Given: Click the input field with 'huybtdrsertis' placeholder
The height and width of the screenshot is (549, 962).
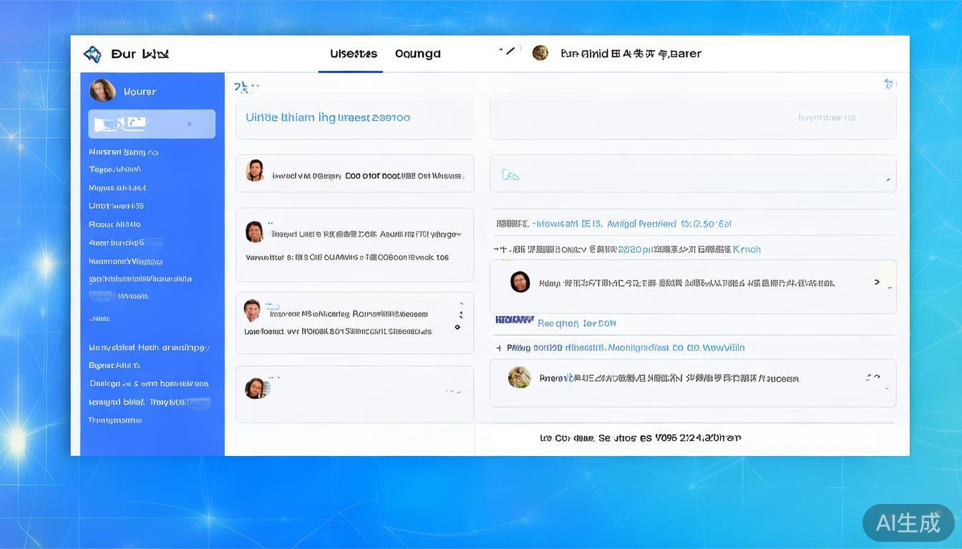Looking at the screenshot, I should point(692,117).
